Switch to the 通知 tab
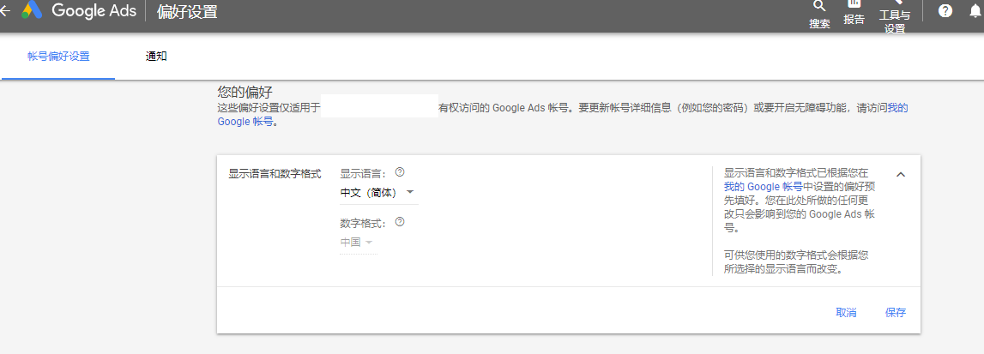The height and width of the screenshot is (354, 984). pyautogui.click(x=156, y=57)
